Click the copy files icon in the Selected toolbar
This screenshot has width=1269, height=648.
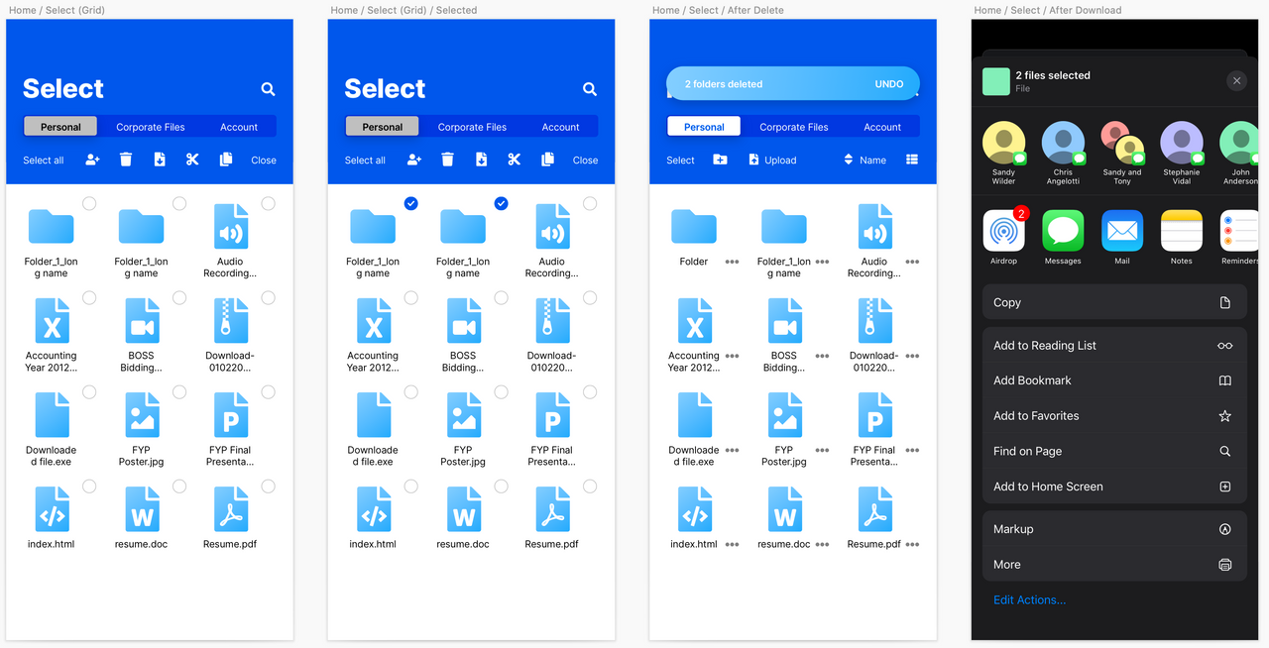(547, 160)
